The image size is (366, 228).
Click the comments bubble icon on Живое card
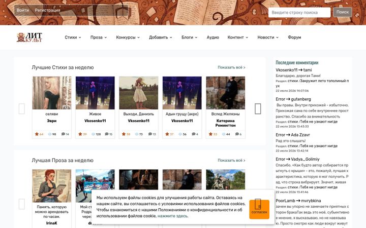pyautogui.click(x=107, y=134)
